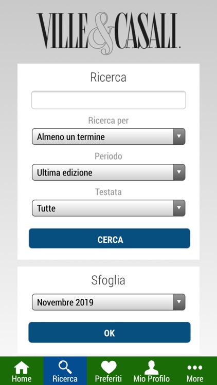Open Mio Profilo person icon
The image size is (217, 385).
(151, 368)
